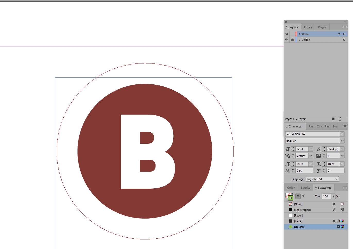Click the Font Size icon
353x249 pixels.
[288, 149]
